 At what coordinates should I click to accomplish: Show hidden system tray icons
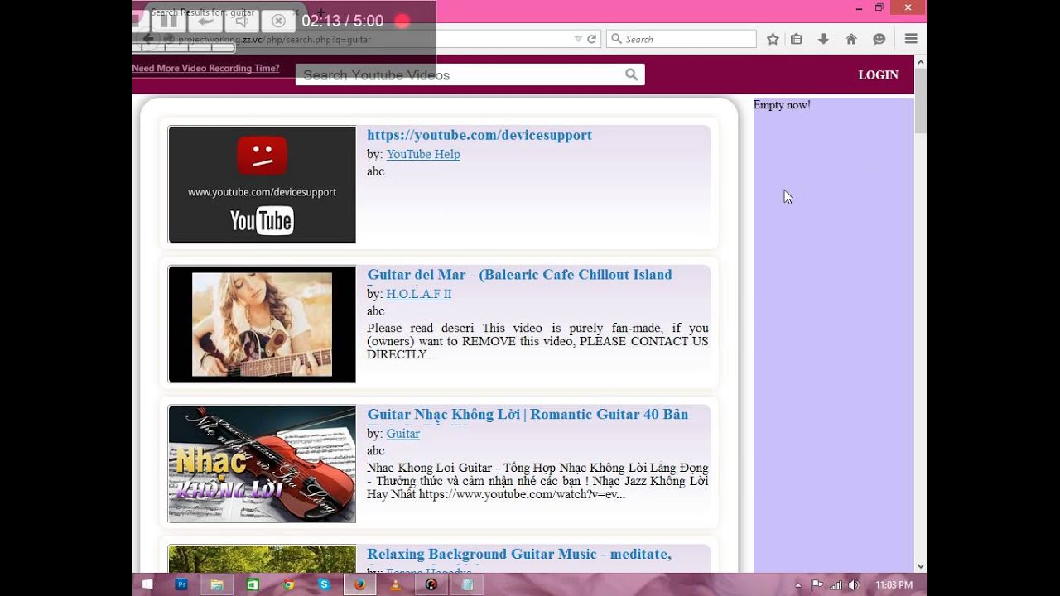(798, 585)
